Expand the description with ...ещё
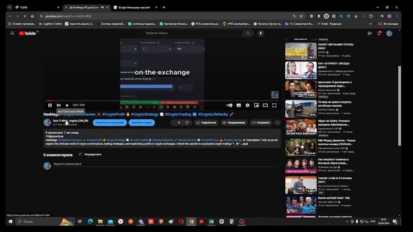 coord(244,144)
